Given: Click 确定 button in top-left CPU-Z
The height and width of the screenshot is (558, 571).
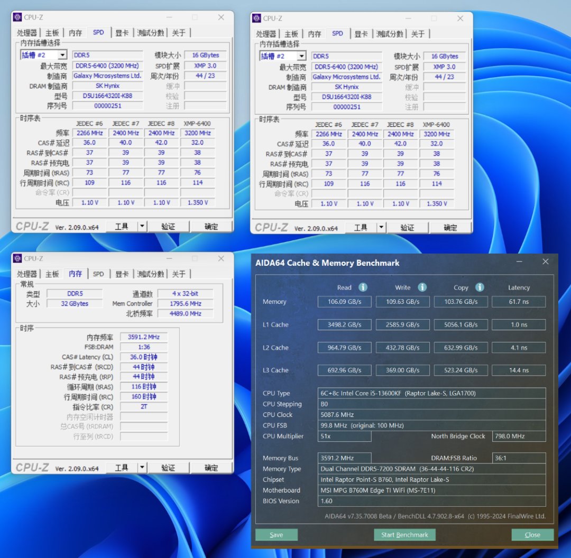Looking at the screenshot, I should click(211, 226).
